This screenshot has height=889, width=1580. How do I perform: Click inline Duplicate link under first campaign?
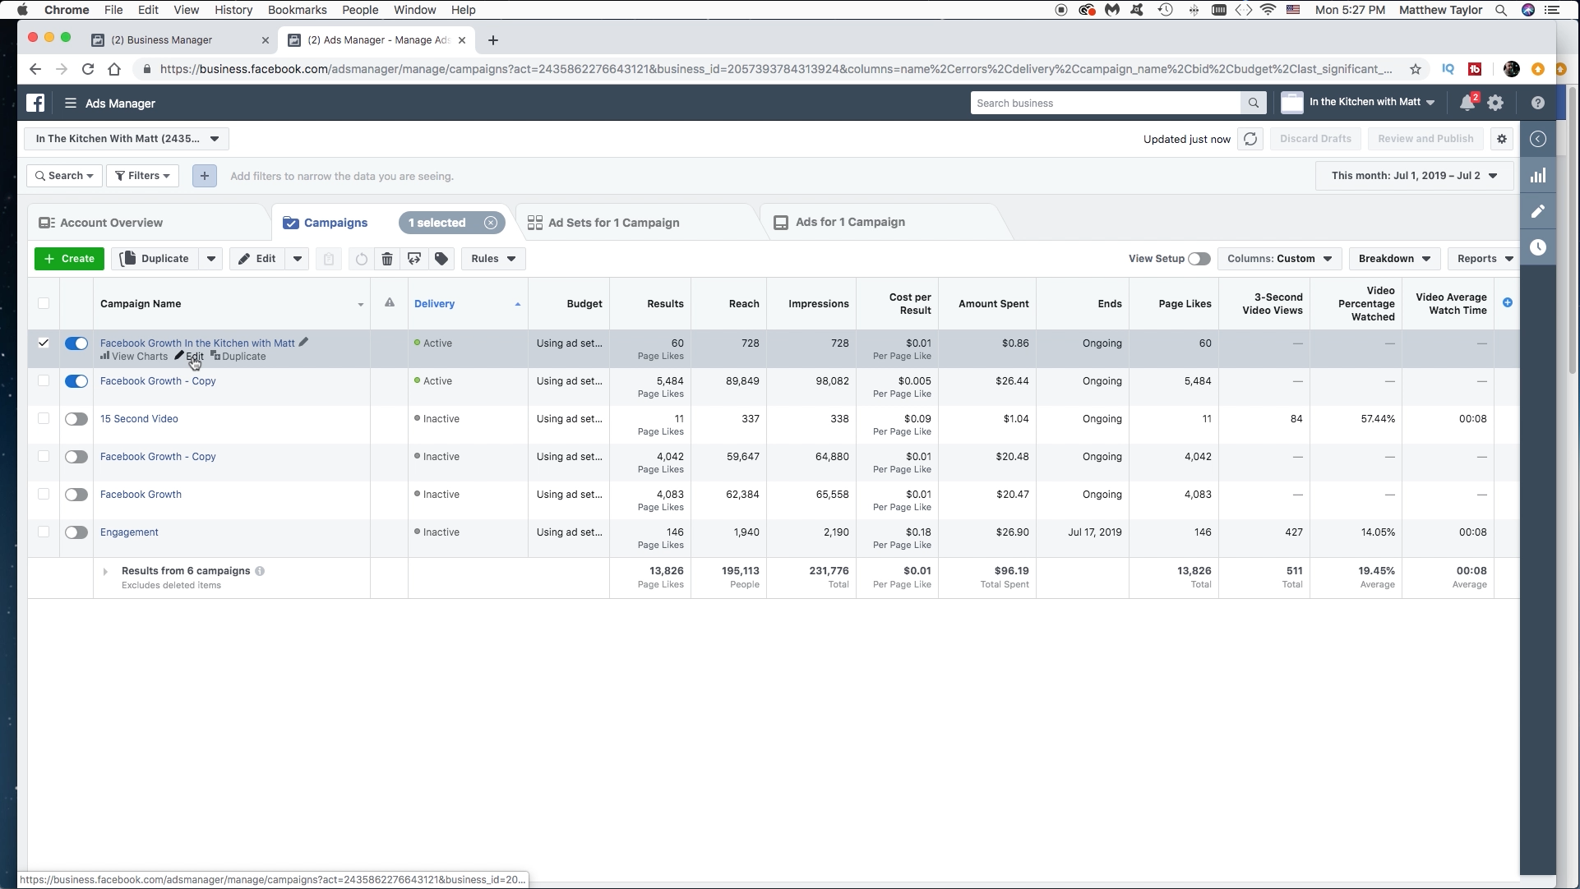click(x=238, y=357)
